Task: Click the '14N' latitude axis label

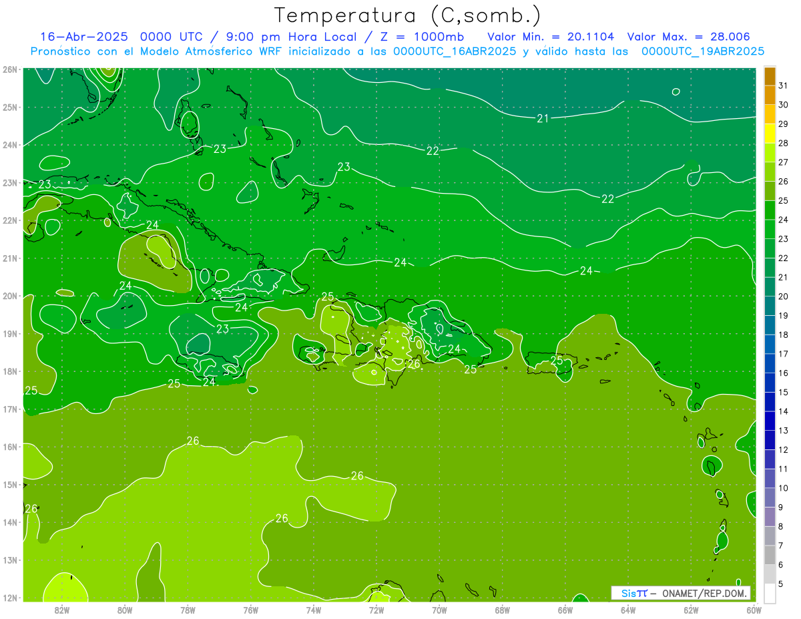Action: tap(10, 522)
